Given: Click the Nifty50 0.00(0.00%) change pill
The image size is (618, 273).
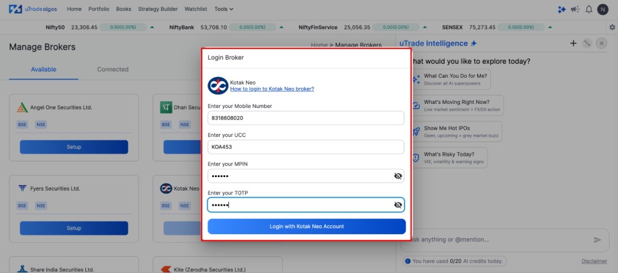Looking at the screenshot, I should [123, 27].
